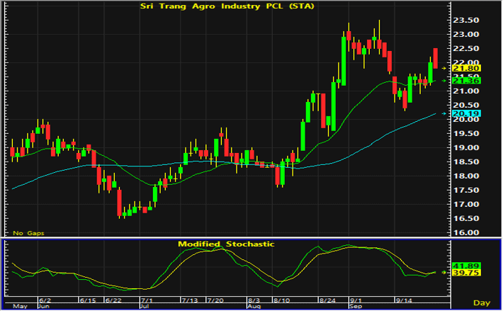Select the 6/22 date marker on time axis
The image size is (503, 311).
[x=113, y=300]
